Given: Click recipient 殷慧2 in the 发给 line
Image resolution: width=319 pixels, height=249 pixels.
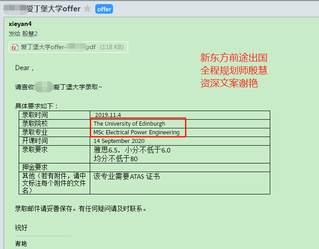Looking at the screenshot, I should pos(30,34).
